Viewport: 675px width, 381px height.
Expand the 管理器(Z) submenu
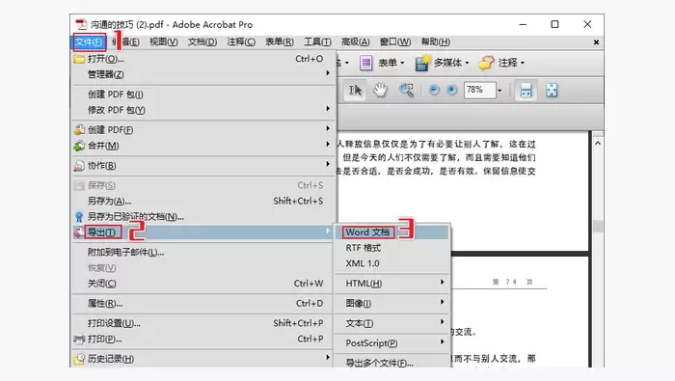click(x=203, y=74)
